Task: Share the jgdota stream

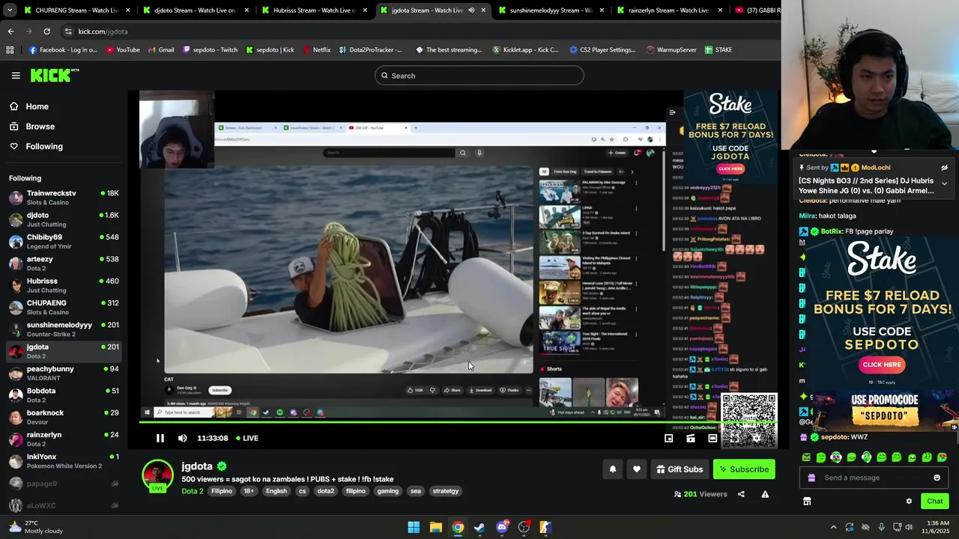Action: [x=741, y=494]
